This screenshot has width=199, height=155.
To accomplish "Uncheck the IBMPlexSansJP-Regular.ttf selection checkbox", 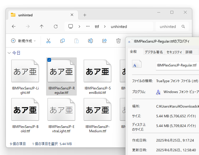I will point(49,60).
